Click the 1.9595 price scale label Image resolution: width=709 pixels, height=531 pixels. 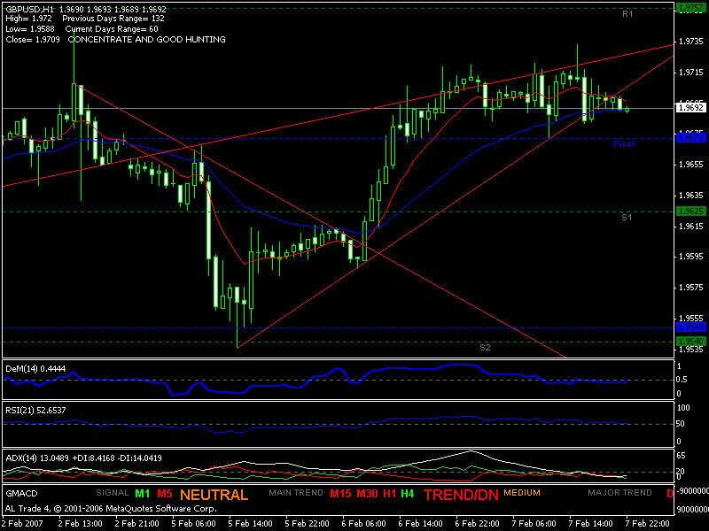(691, 257)
